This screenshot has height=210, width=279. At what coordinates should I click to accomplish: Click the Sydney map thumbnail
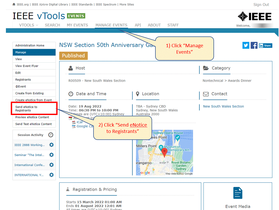pyautogui.click(x=164, y=152)
